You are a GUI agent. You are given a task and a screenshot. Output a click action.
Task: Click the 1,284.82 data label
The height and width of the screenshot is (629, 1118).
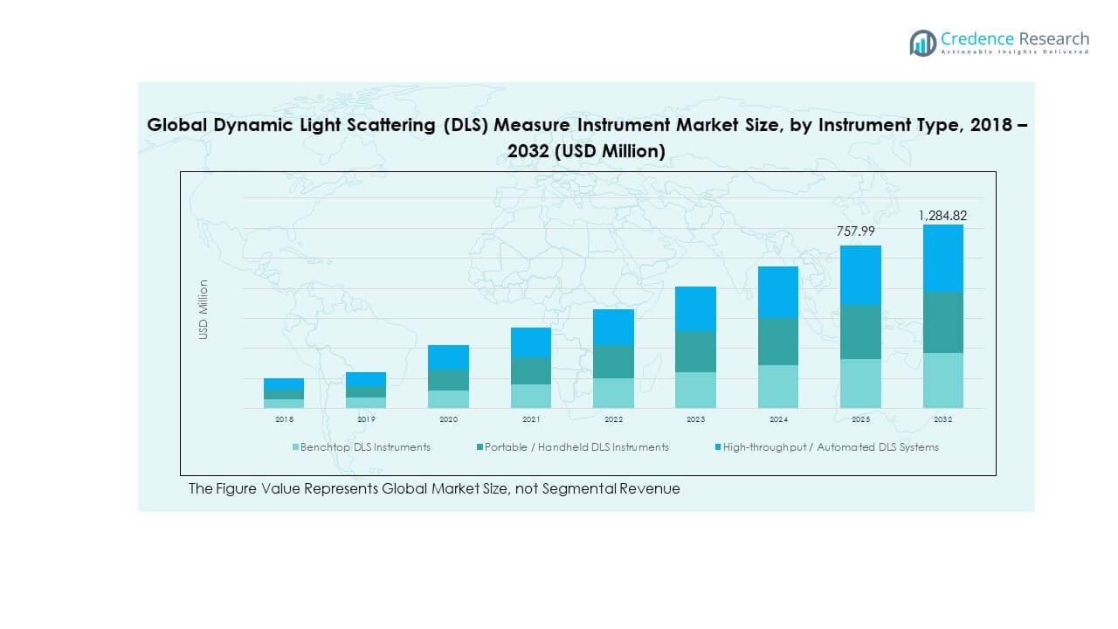942,216
